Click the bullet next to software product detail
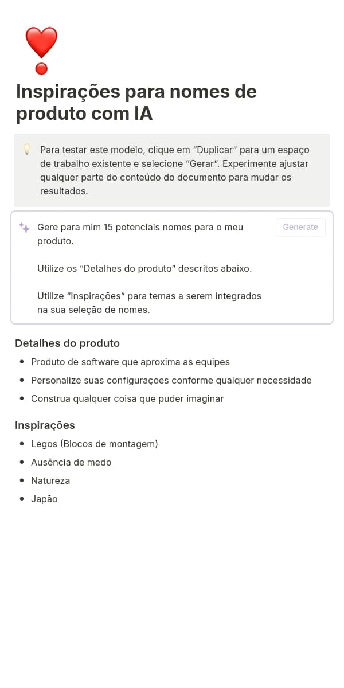 22,362
